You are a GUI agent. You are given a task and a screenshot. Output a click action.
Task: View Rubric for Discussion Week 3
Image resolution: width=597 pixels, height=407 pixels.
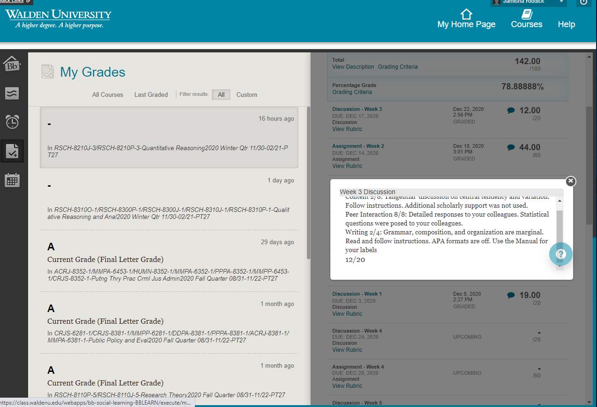(x=347, y=129)
